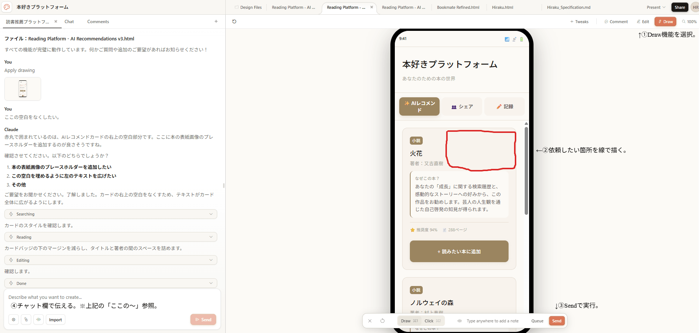The image size is (699, 333).
Task: Click Send in the drawing toolbar
Action: (557, 321)
